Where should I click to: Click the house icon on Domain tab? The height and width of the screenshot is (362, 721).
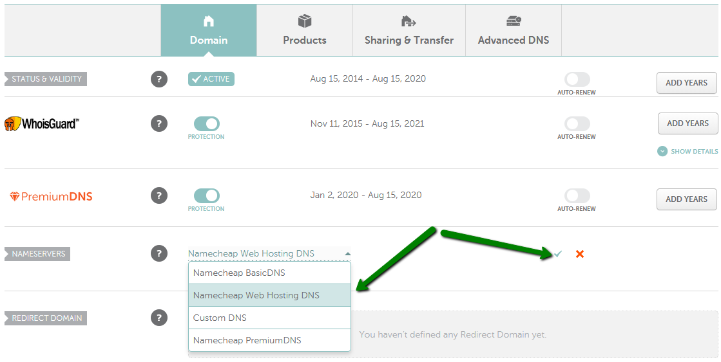[209, 21]
